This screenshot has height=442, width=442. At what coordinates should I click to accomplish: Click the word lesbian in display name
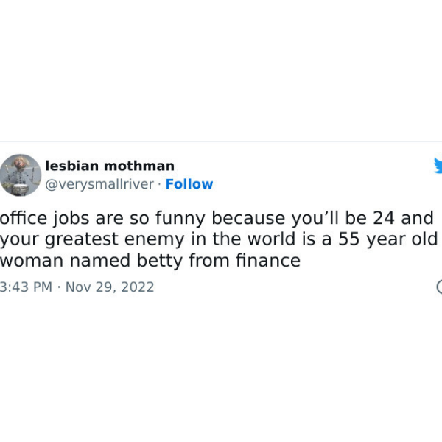[x=72, y=166]
